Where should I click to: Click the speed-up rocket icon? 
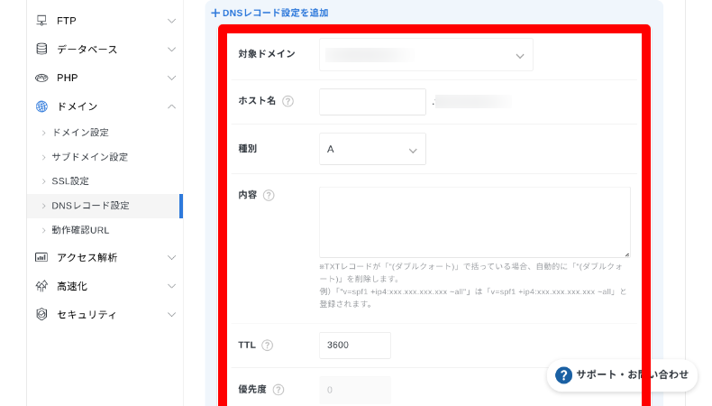pyautogui.click(x=41, y=286)
